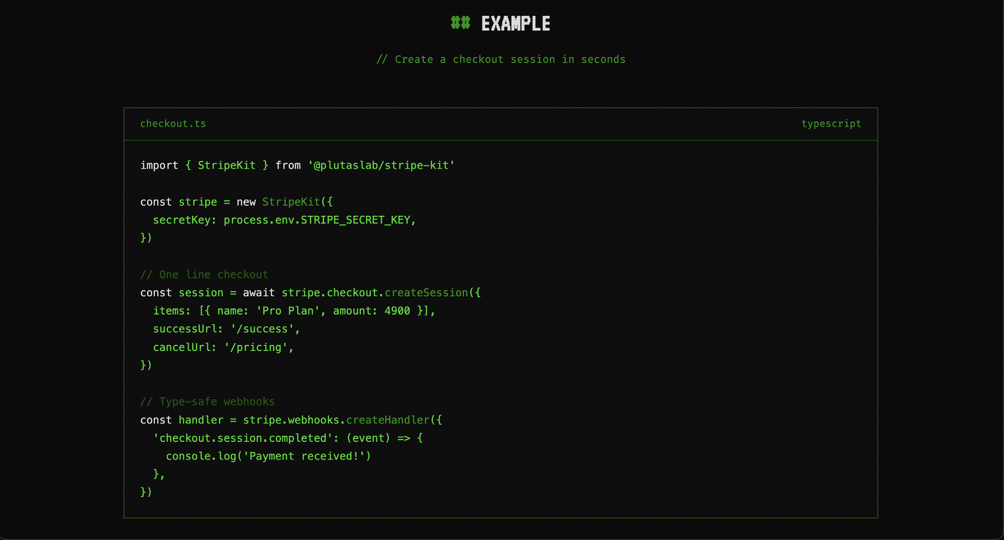Click the const stripe declaration line
This screenshot has width=1004, height=540.
236,202
